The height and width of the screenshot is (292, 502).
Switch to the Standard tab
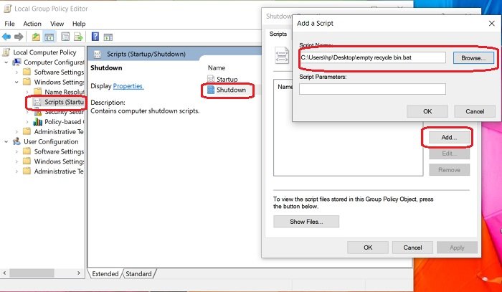[138, 274]
